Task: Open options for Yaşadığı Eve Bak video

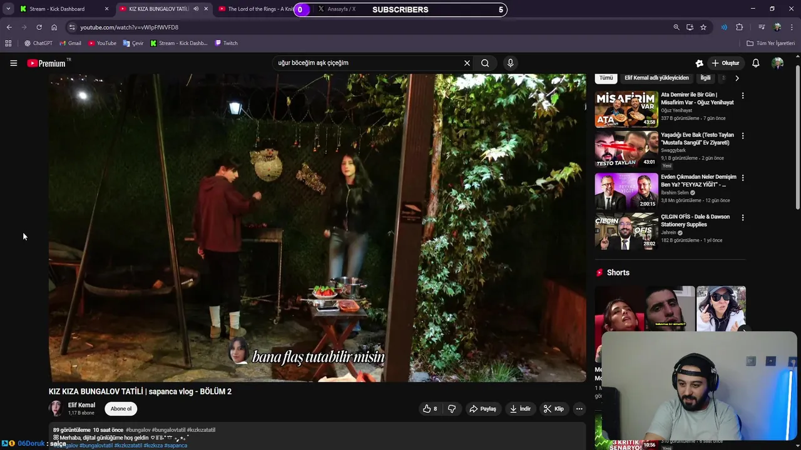Action: (x=743, y=136)
